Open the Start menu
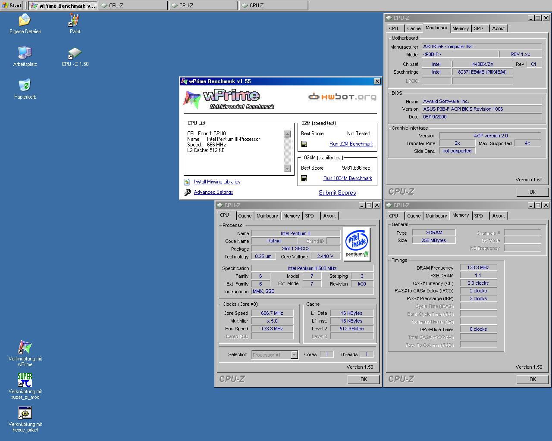552x441 pixels. (x=12, y=5)
